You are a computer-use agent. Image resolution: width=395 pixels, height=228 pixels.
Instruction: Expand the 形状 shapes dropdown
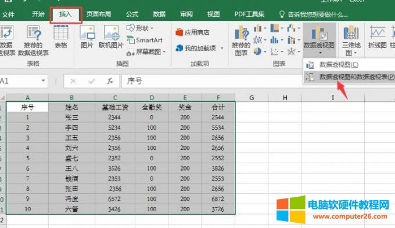point(140,28)
